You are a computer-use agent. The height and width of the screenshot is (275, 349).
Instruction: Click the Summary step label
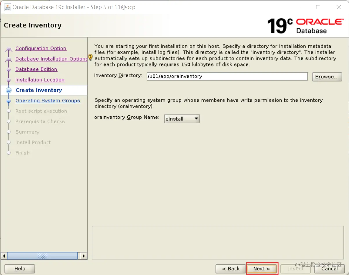click(x=27, y=132)
